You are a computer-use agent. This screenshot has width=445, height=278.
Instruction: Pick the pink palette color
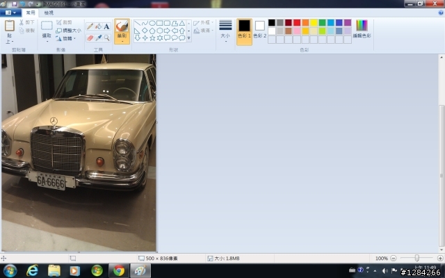pyautogui.click(x=297, y=31)
